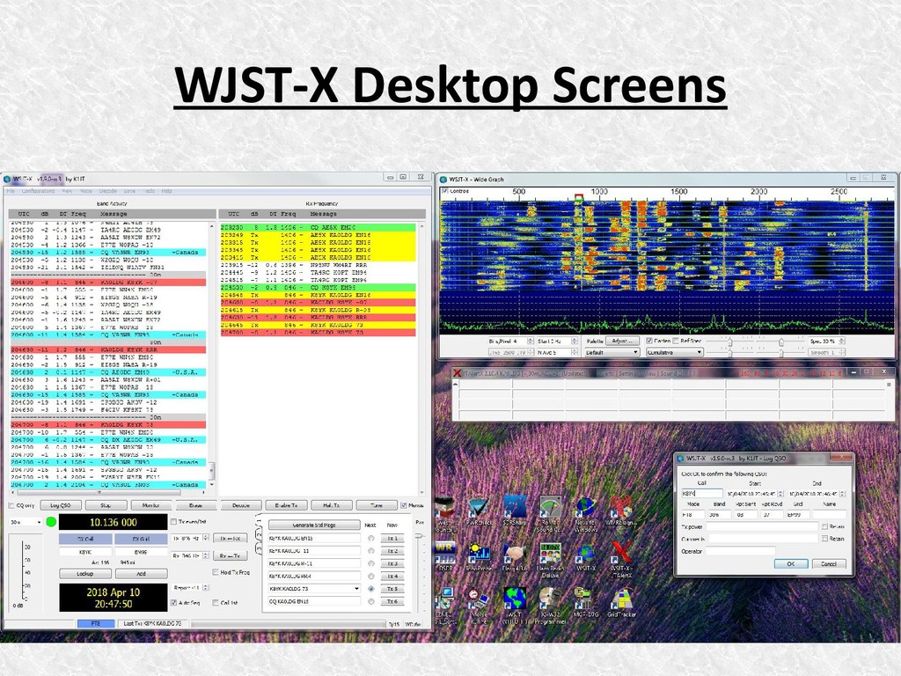Enable the Call 1st checkbox
This screenshot has height=676, width=901.
click(216, 603)
